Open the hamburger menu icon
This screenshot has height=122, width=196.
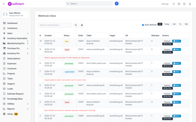click(x=4, y=4)
